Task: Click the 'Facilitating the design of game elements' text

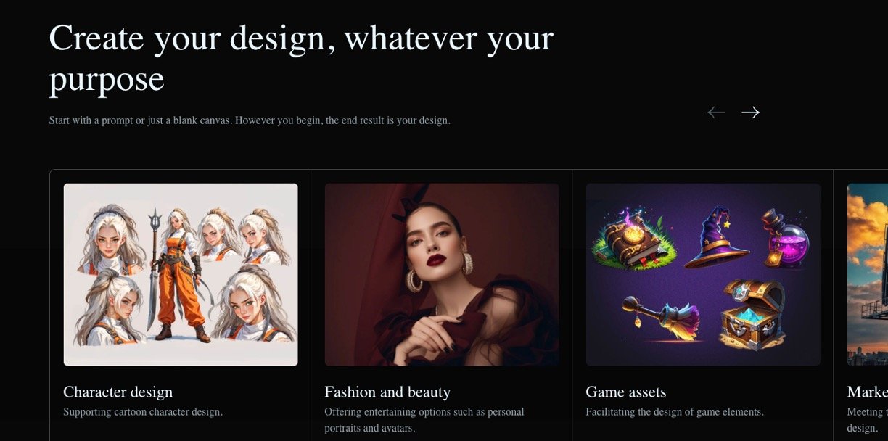Action: coord(675,412)
